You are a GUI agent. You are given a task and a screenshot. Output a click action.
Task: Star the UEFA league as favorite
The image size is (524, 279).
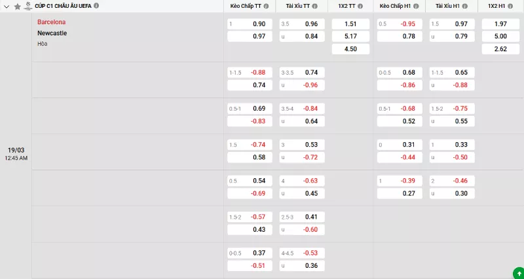tap(18, 6)
